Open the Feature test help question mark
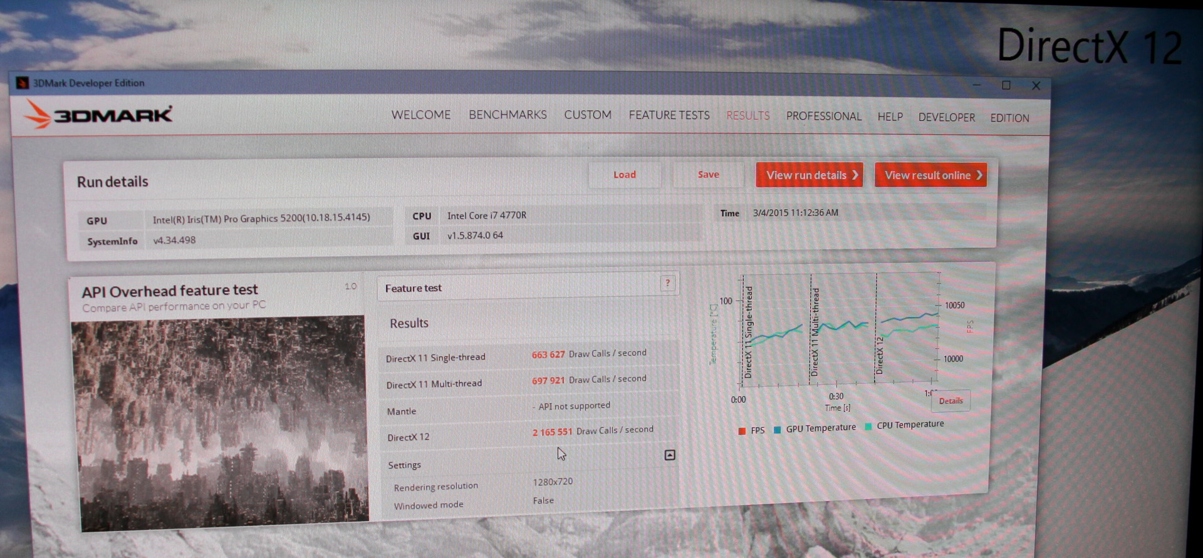Screen dimensions: 1203x558 (668, 283)
